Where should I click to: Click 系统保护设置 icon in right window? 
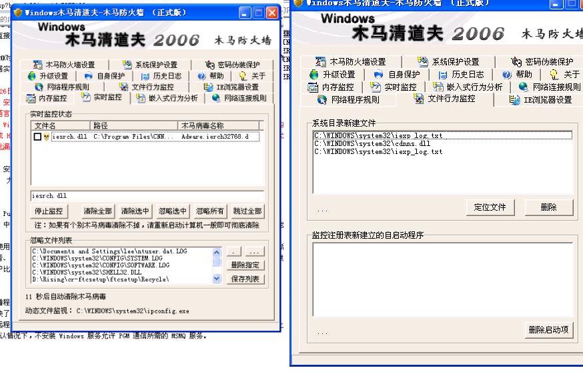tap(423, 61)
